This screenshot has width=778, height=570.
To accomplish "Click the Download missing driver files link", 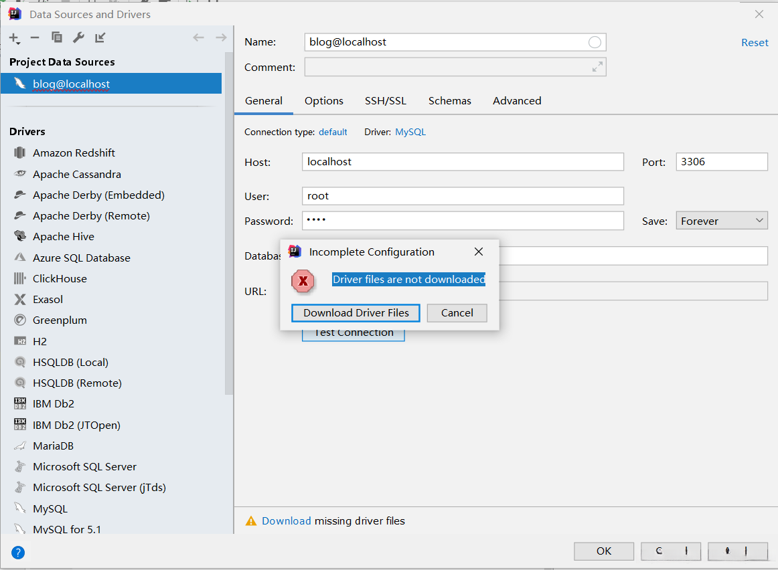I will coord(287,521).
